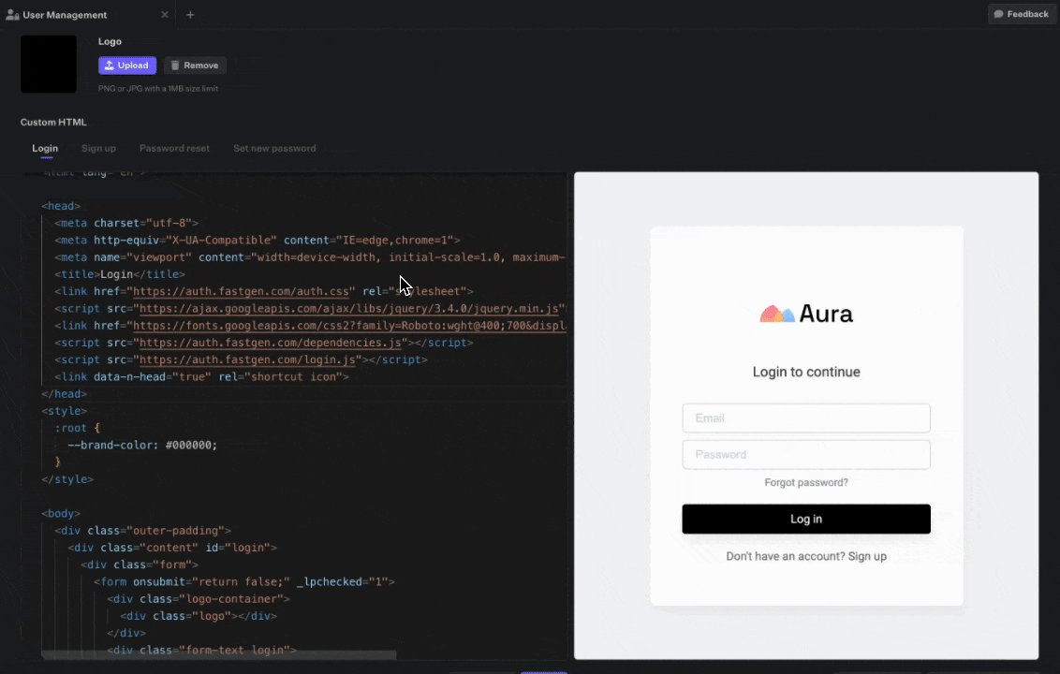Click the <style> opening tag line
Viewport: 1060px width, 674px height.
click(65, 411)
